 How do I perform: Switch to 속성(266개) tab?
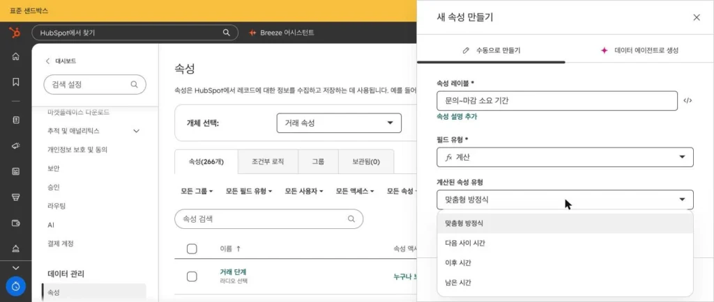[x=206, y=161]
